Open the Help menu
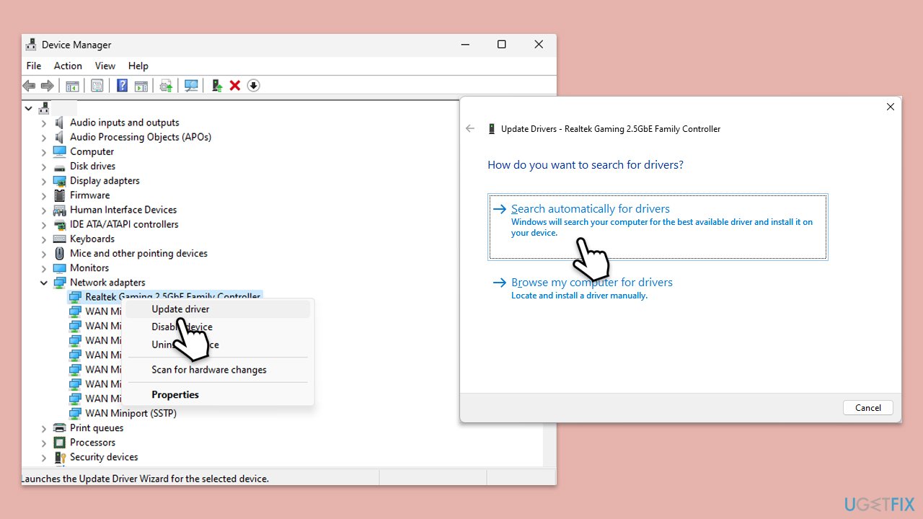 click(x=138, y=66)
